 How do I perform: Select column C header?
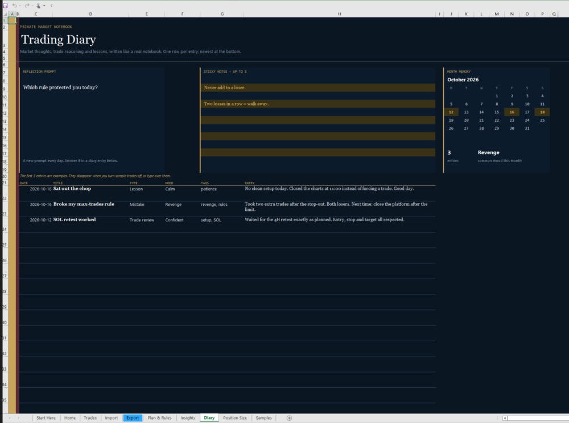pyautogui.click(x=35, y=14)
